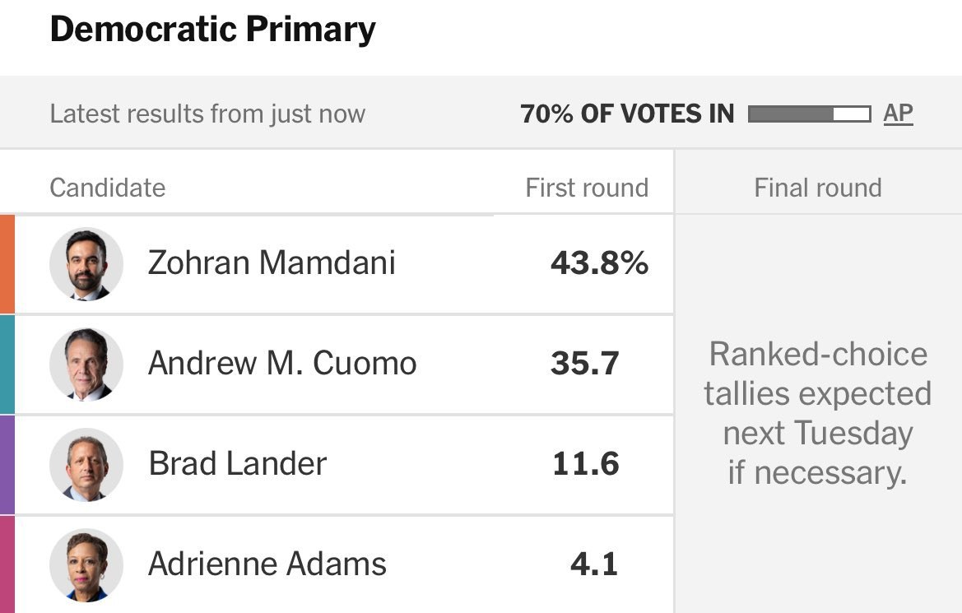Viewport: 962px width, 613px height.
Task: Click Brad Lander's candidate photo
Action: 86,464
